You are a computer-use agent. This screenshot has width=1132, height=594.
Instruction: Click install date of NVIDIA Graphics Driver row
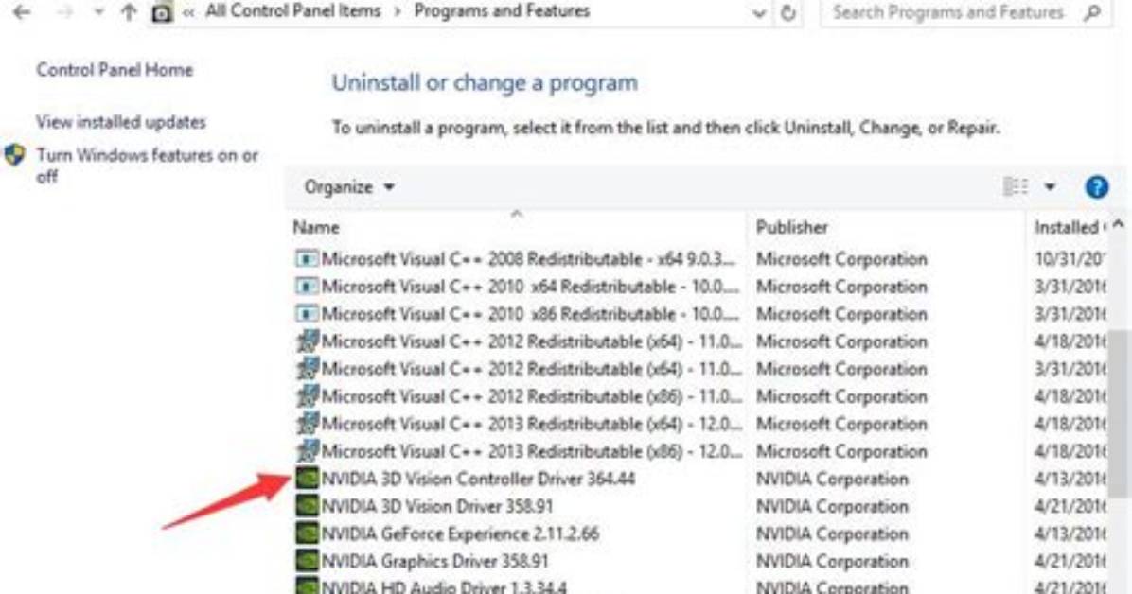point(1070,561)
